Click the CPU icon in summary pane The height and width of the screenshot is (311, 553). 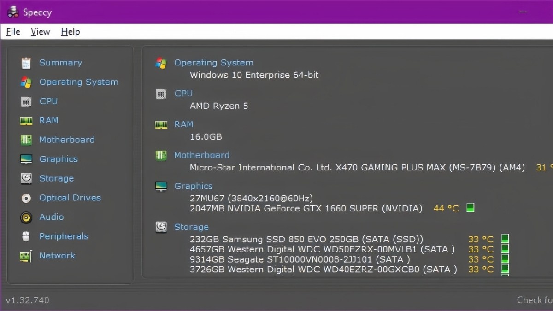click(161, 94)
